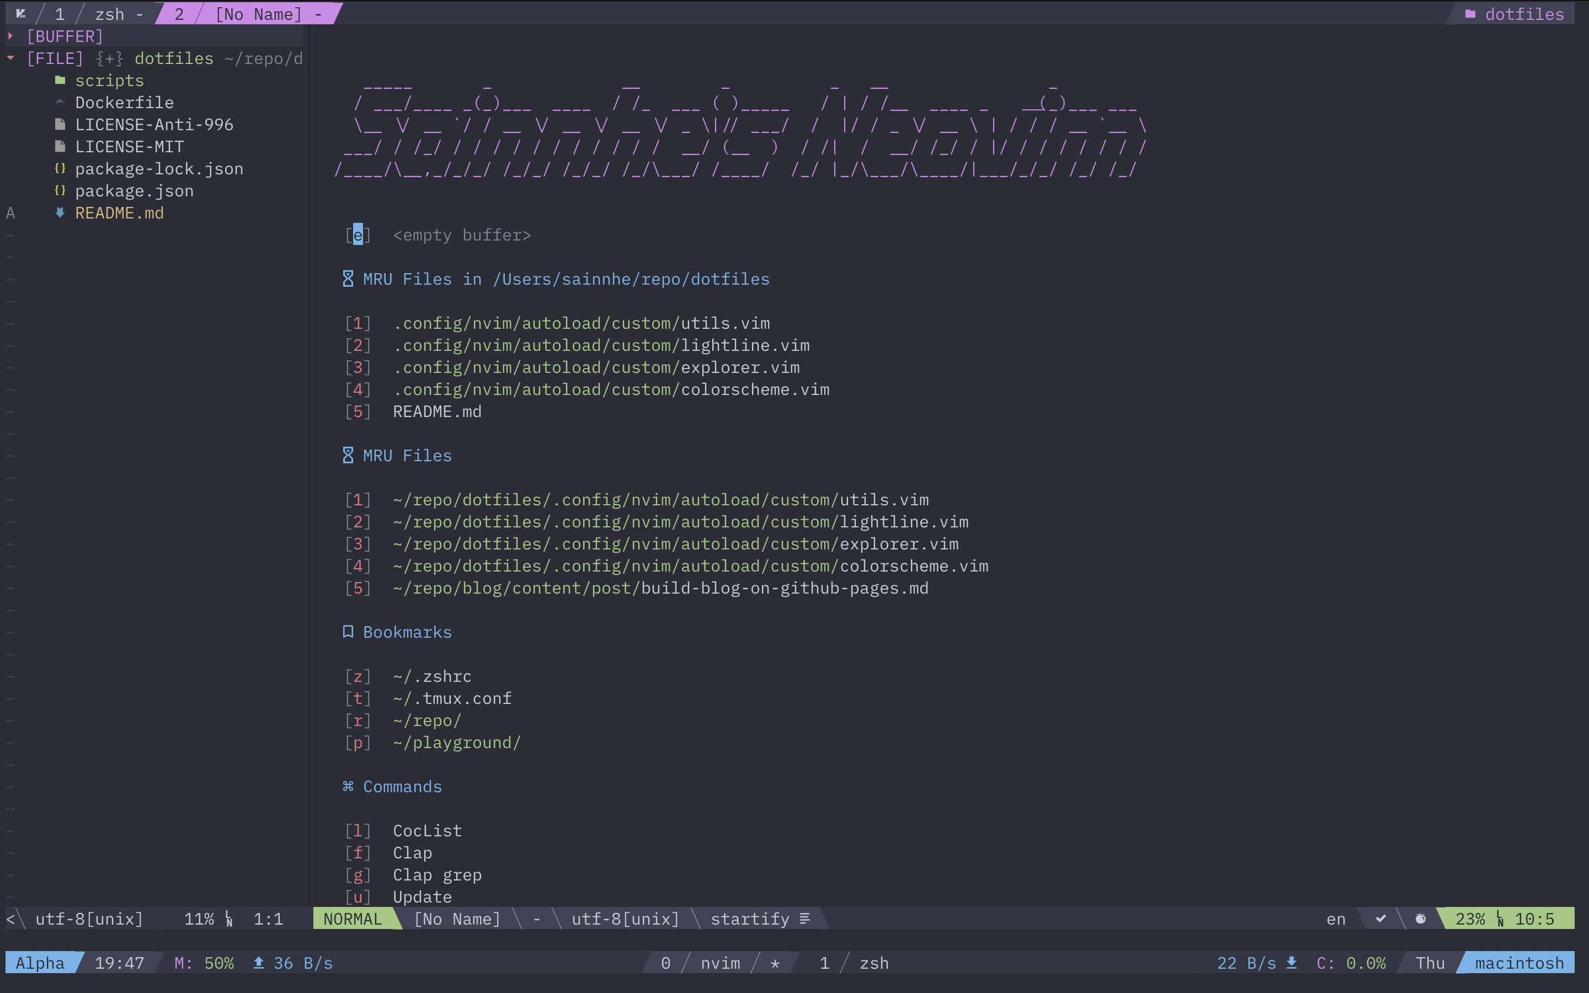Click the download arrow icon near 22 B/s

(1292, 963)
